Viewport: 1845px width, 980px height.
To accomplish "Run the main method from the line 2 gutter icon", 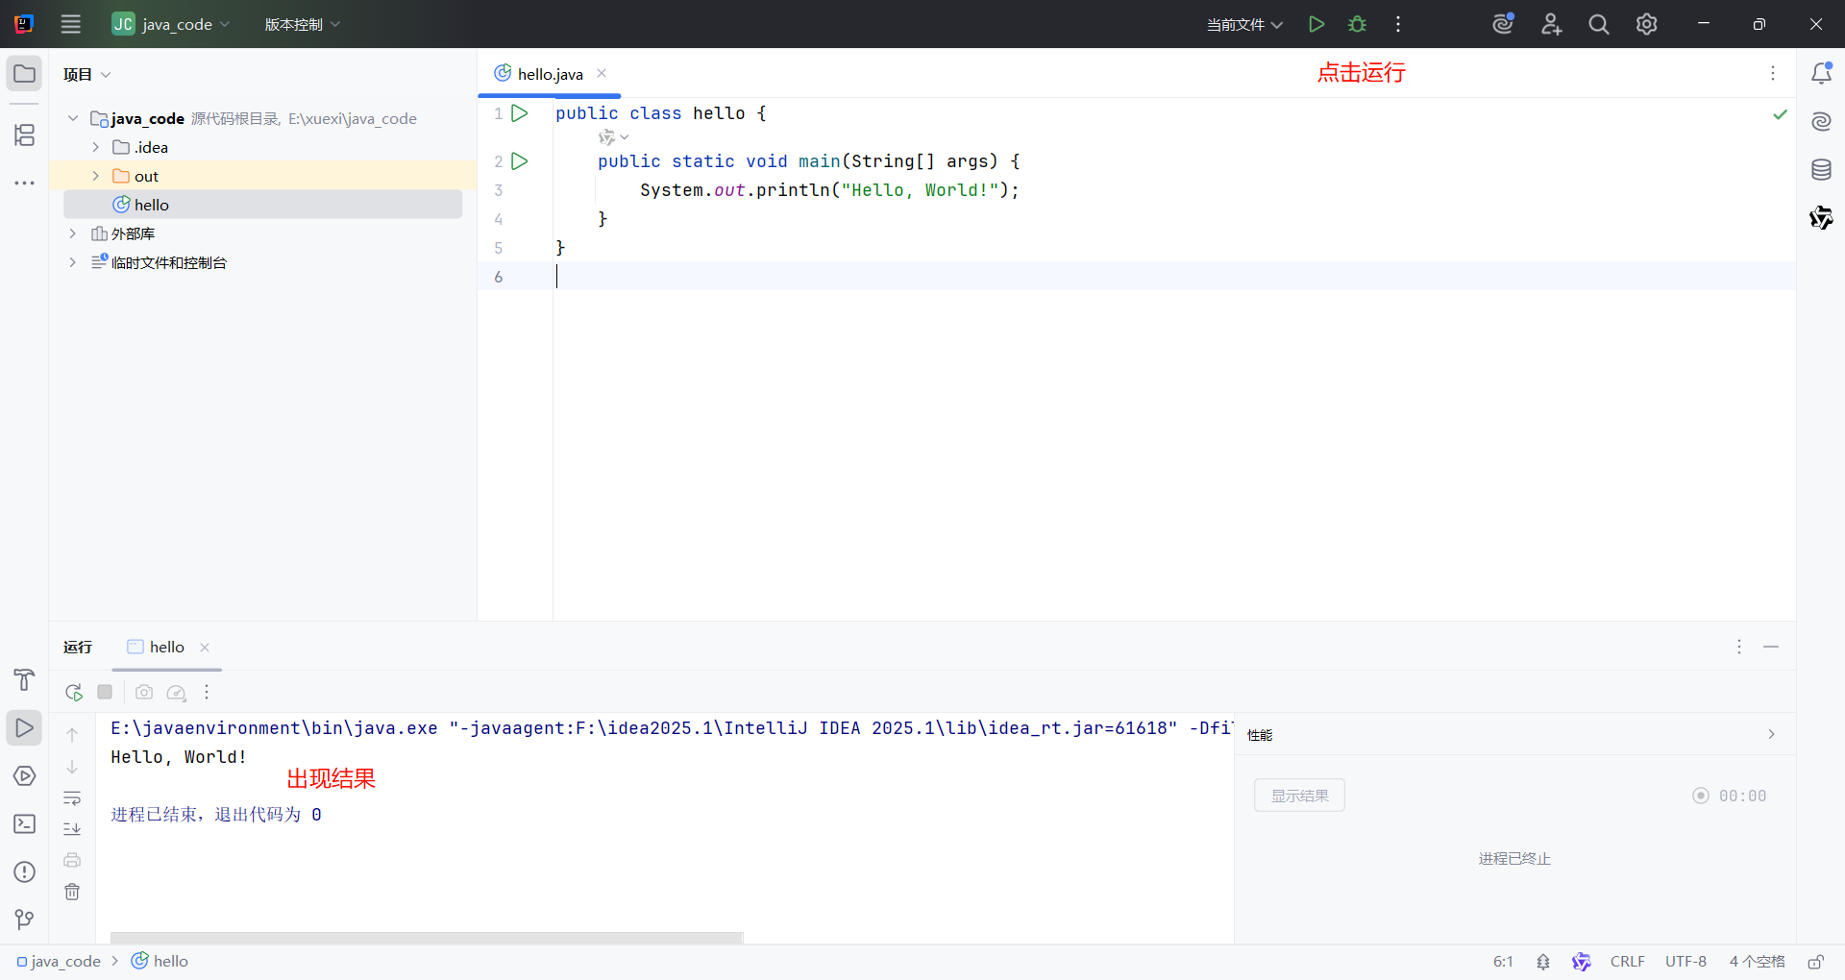I will [520, 161].
